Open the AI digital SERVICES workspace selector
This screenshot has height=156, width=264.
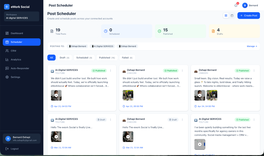pos(22,16)
